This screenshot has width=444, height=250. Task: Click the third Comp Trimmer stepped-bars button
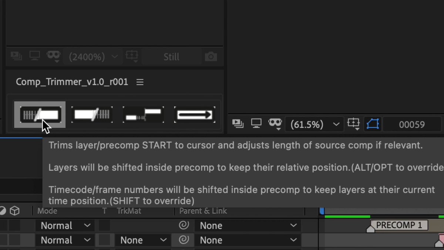[x=143, y=115]
